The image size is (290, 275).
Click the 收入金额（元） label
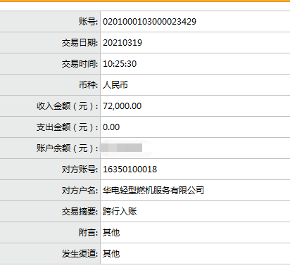click(x=68, y=106)
